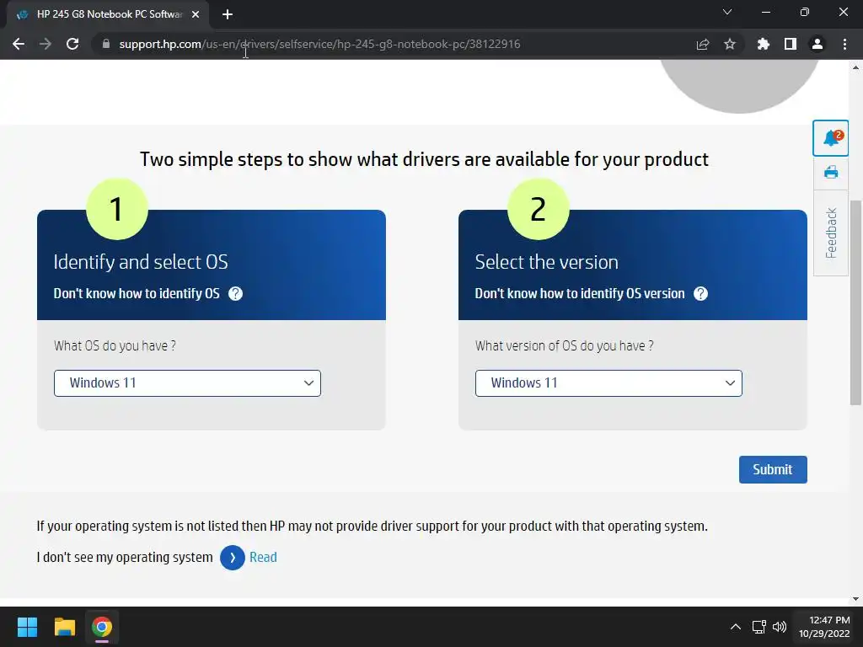
Task: Open the Chrome three-dot menu
Action: [844, 44]
